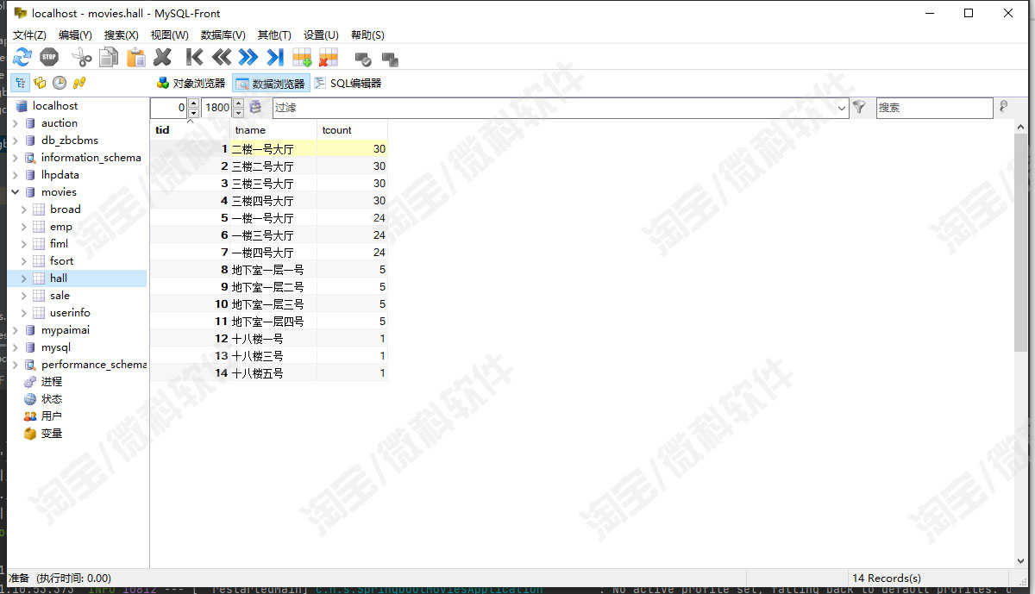Click the cancel changes icon next to checkmark
Screen dimensions: 1035x594
click(390, 59)
